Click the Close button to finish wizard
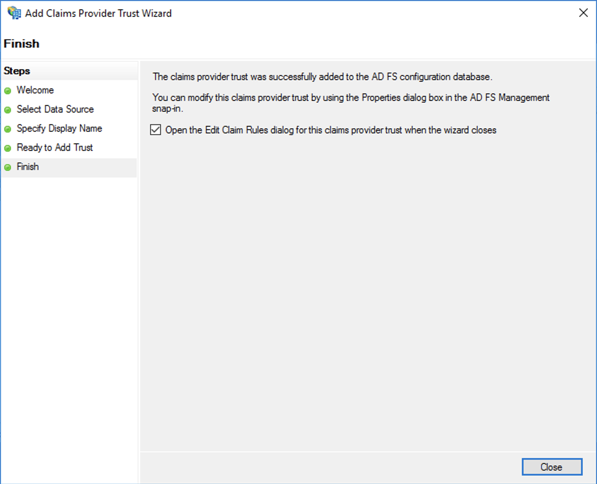597x484 pixels. pyautogui.click(x=552, y=467)
